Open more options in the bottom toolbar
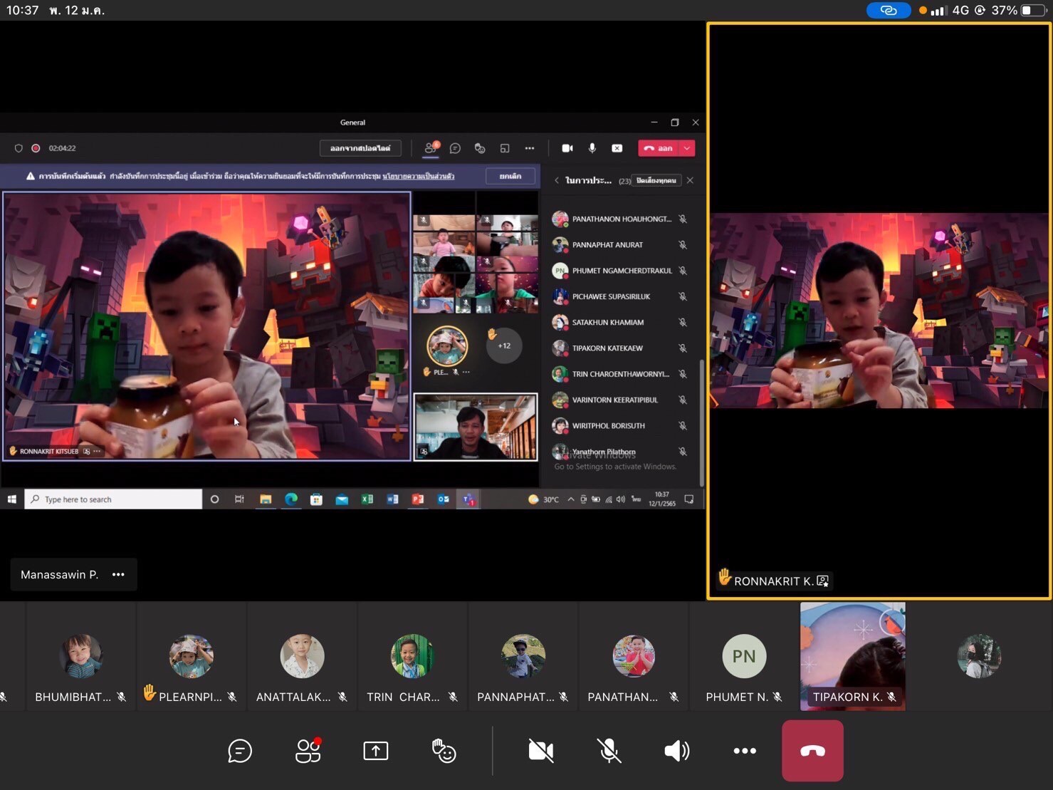 (x=745, y=751)
